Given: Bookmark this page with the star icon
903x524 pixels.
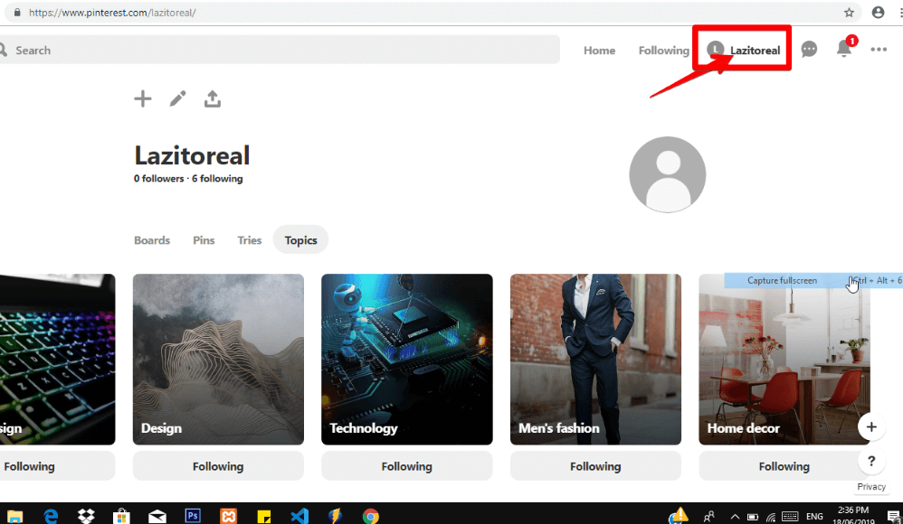Looking at the screenshot, I should (849, 12).
